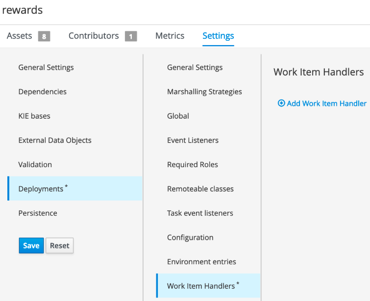Select KIE bases settings section

click(x=34, y=116)
